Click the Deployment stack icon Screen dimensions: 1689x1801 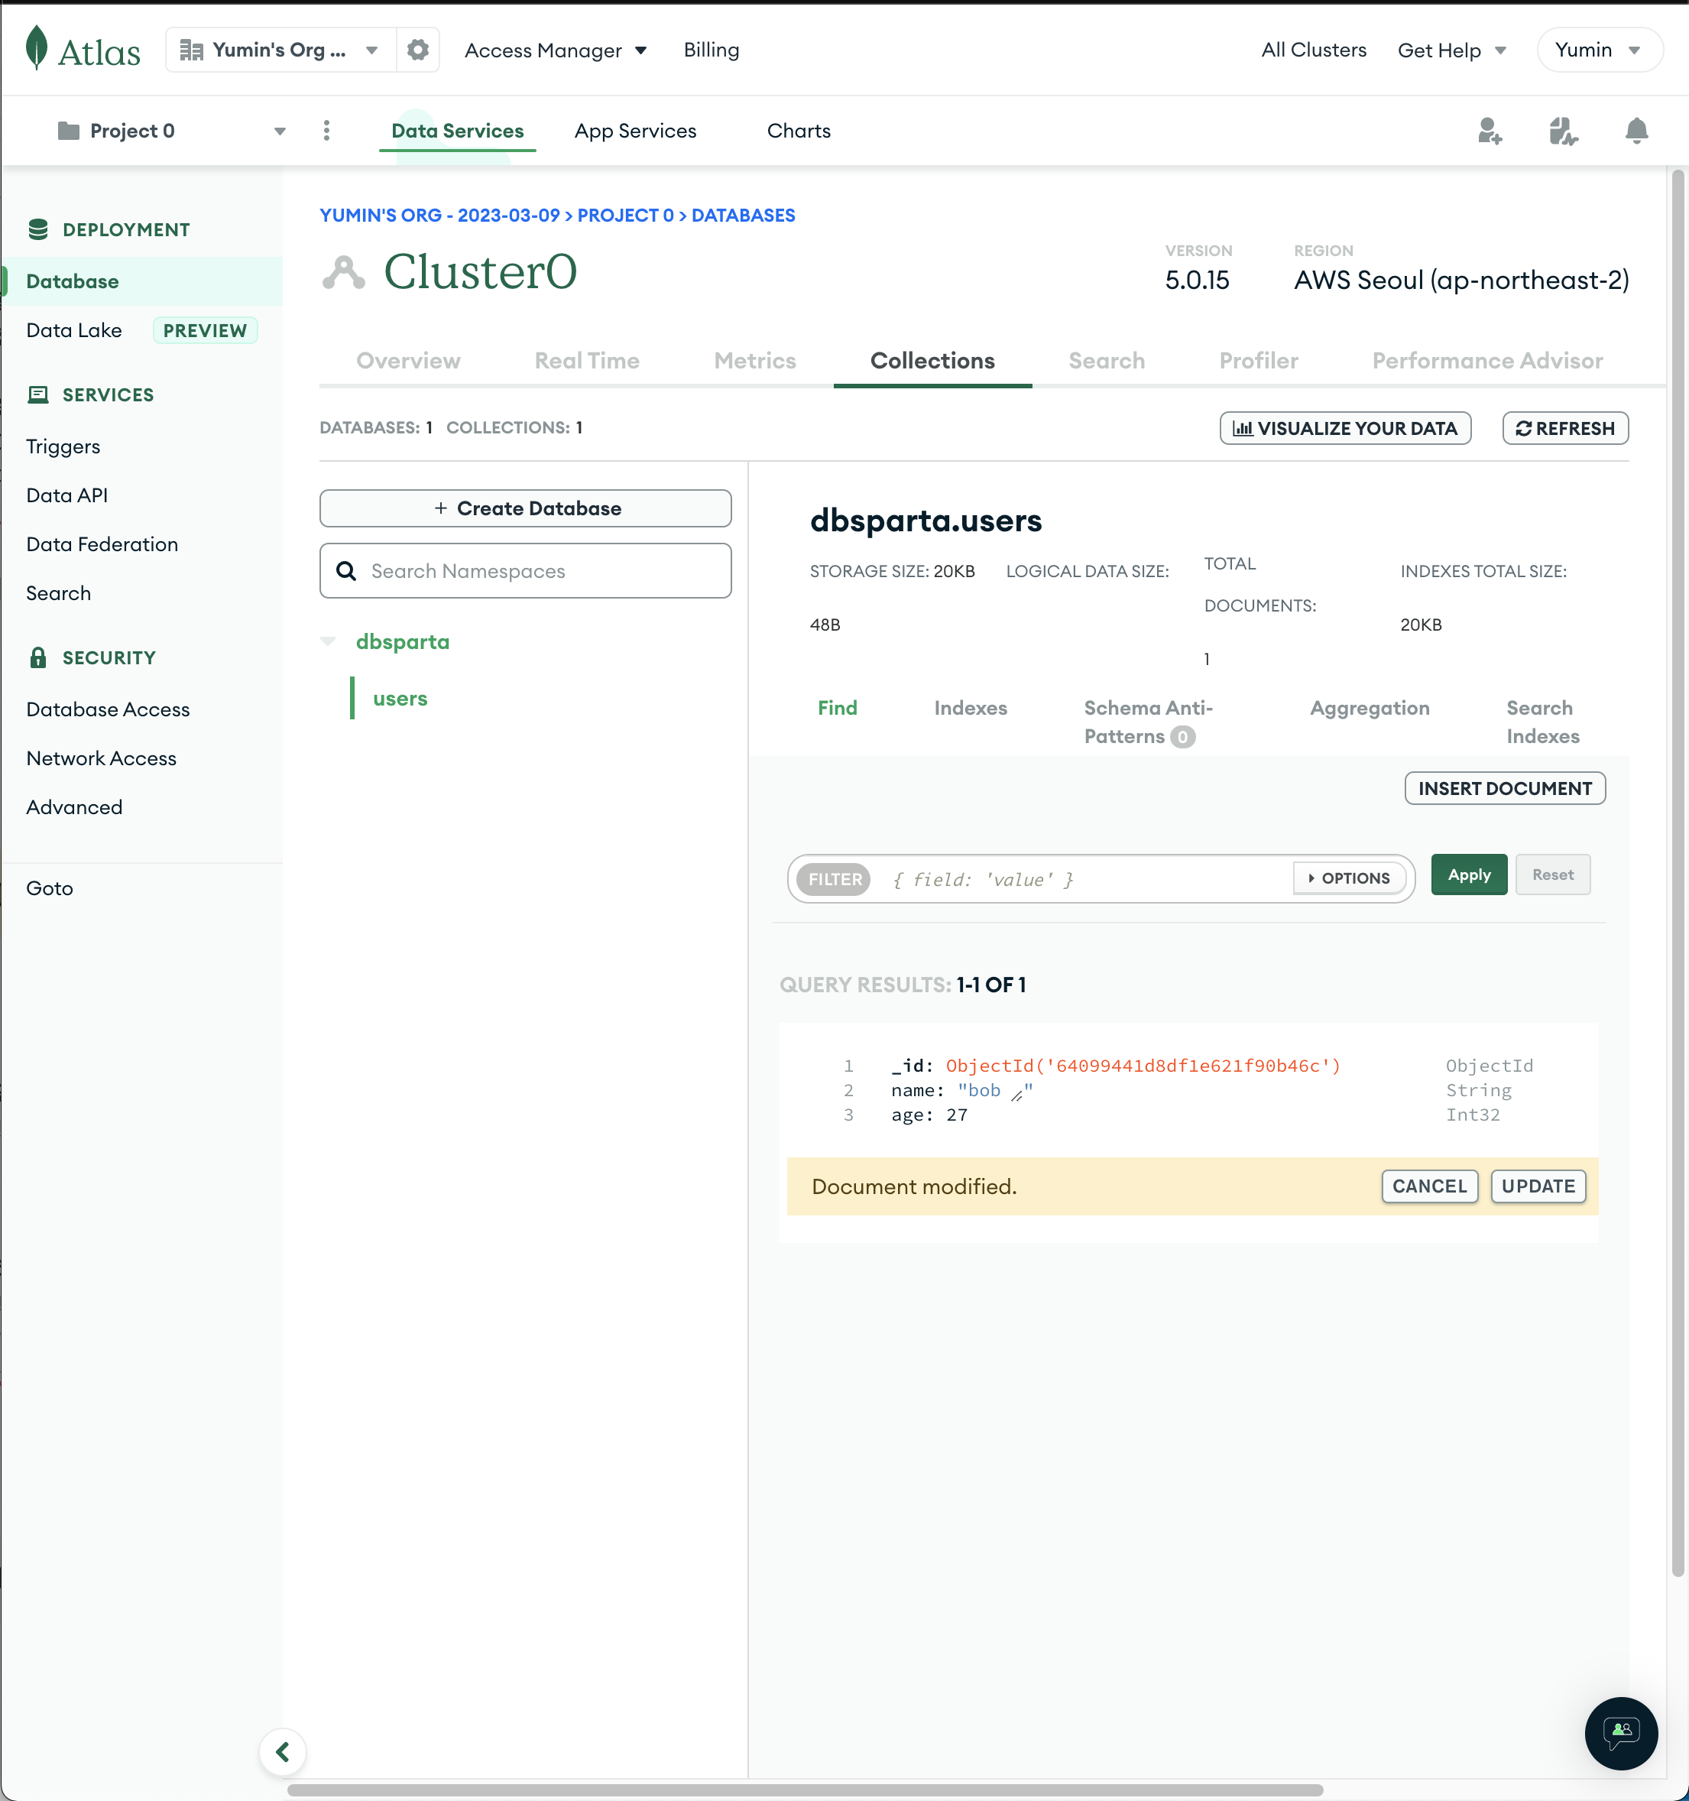[38, 229]
